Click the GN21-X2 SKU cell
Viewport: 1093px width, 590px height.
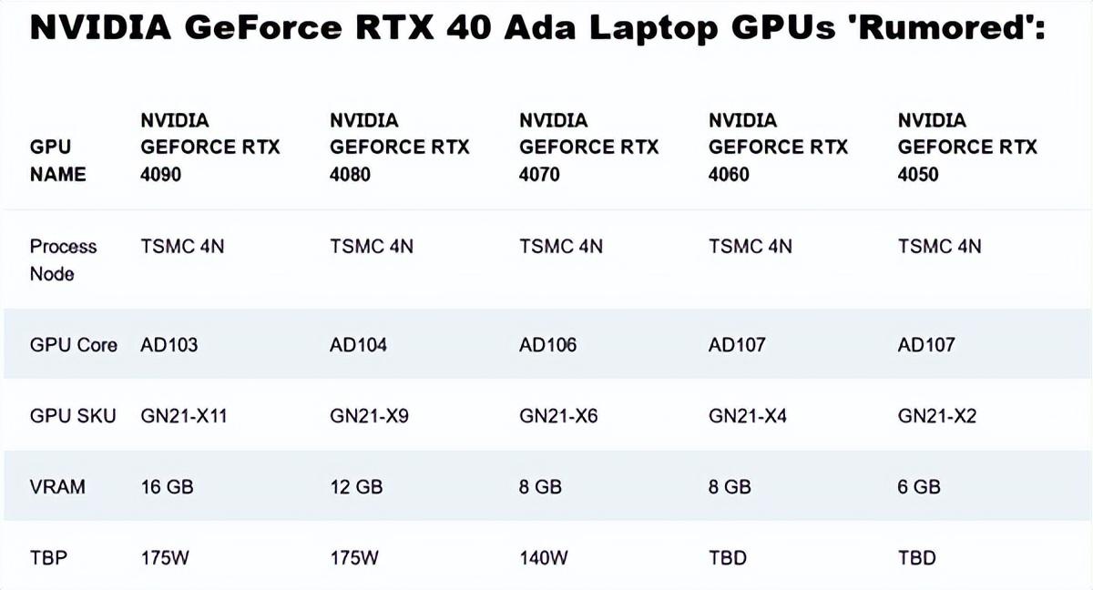click(937, 416)
